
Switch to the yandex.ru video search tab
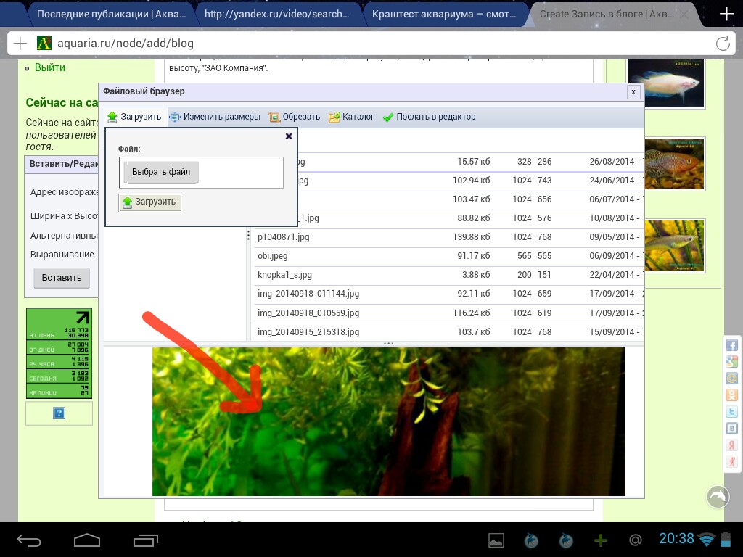(x=276, y=15)
